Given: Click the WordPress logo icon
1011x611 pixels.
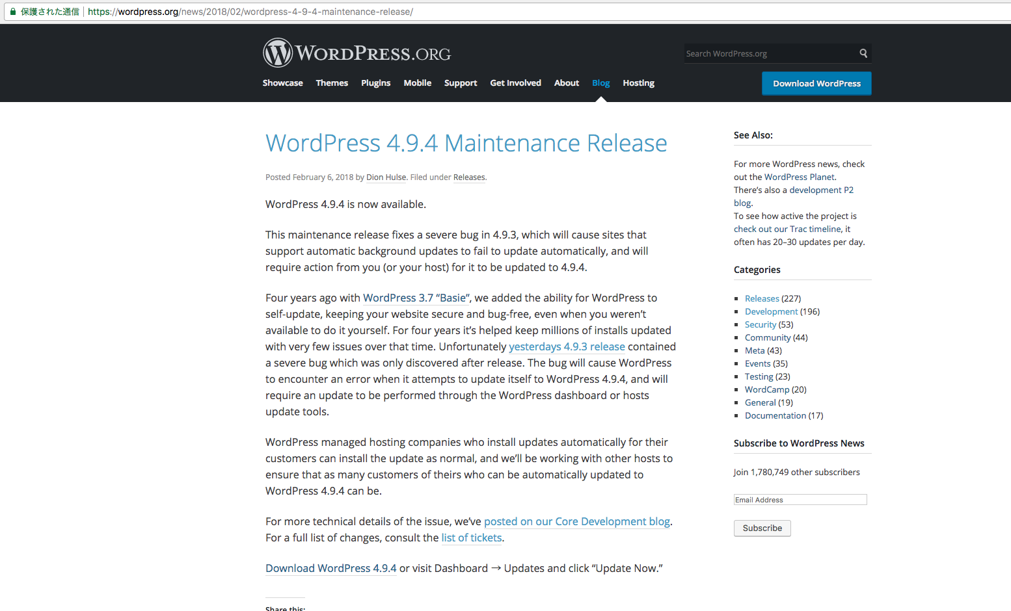Looking at the screenshot, I should coord(278,53).
